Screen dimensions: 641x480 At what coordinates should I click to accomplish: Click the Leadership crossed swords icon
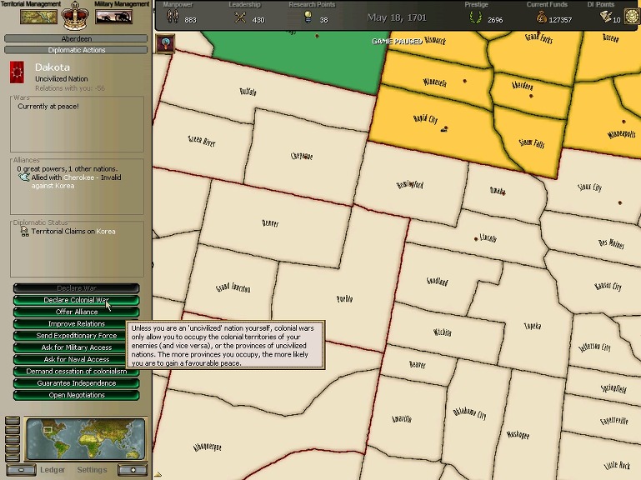tap(240, 18)
